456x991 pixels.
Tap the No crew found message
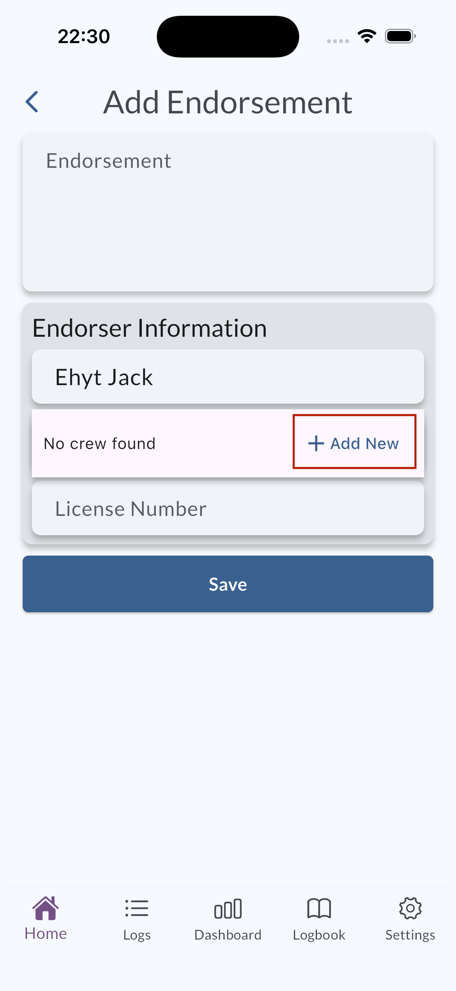click(x=100, y=444)
